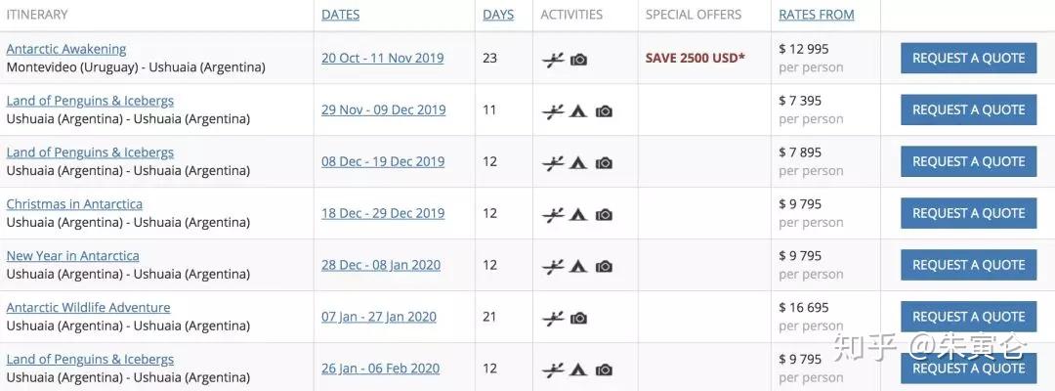1055x391 pixels.
Task: Open Antarctic Awakening itinerary link
Action: coord(66,49)
